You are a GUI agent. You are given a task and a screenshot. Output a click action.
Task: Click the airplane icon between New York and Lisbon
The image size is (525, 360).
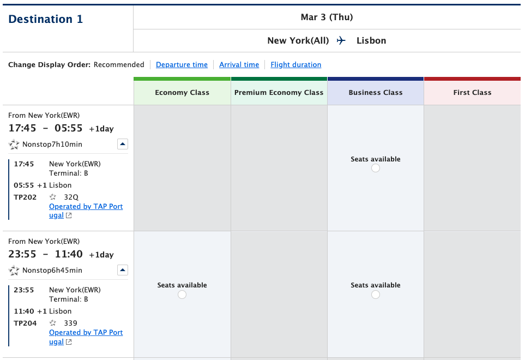click(x=341, y=40)
